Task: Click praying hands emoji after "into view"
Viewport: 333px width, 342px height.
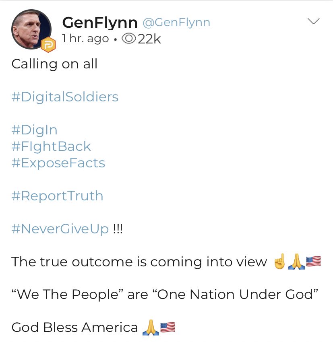Action: pyautogui.click(x=296, y=262)
